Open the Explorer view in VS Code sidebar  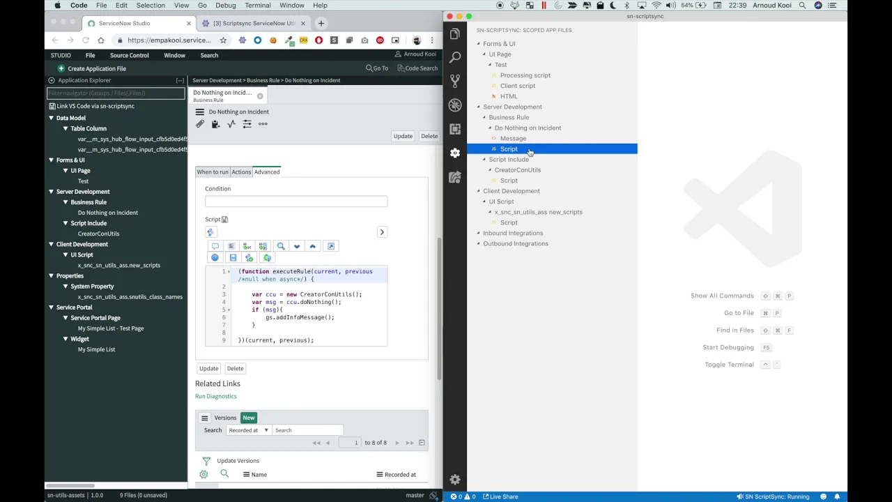[454, 33]
